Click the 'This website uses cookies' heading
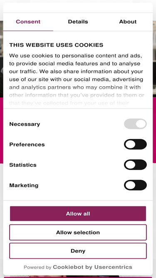Viewport: 156px width, 278px height. click(56, 45)
